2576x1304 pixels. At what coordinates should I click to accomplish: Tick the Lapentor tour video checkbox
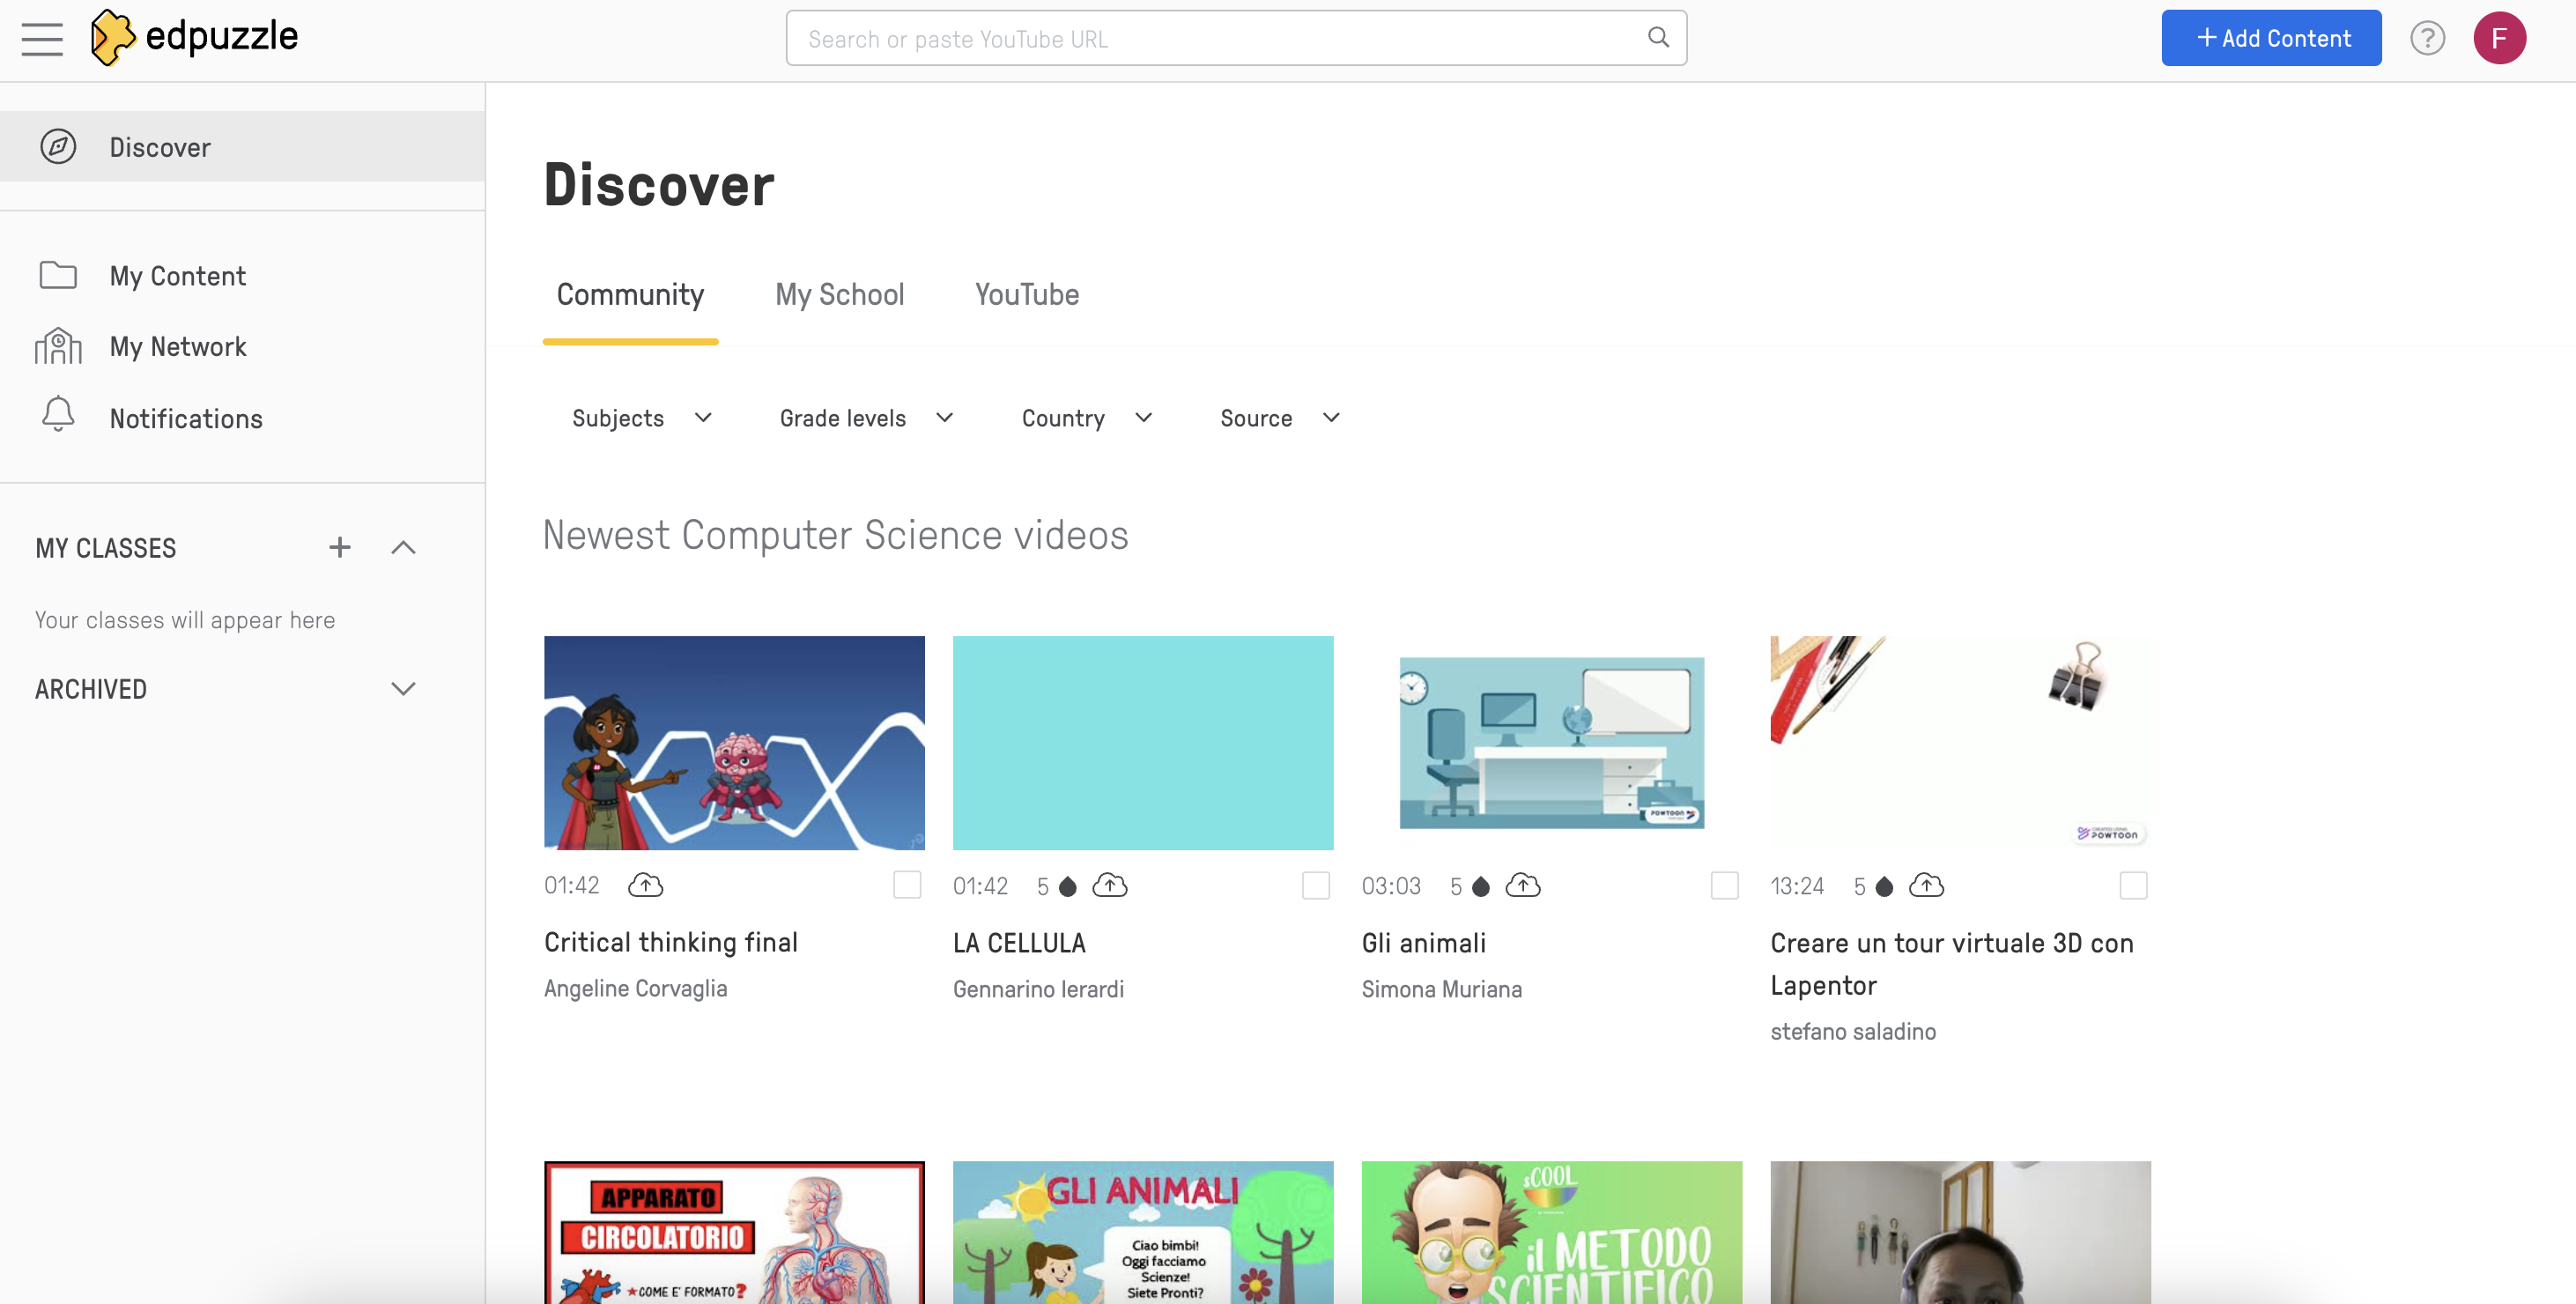(2133, 885)
